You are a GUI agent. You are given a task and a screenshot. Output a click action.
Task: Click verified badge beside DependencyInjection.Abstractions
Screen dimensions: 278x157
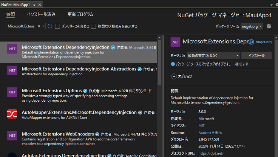point(140,69)
